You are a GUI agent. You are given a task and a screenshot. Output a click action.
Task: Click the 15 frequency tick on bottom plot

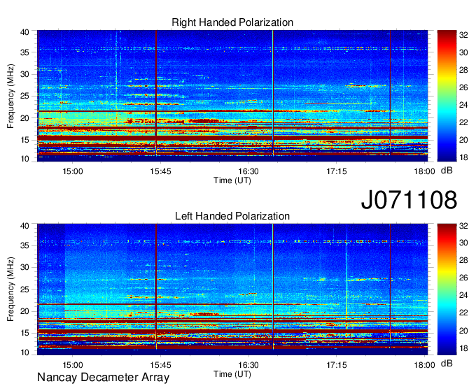point(24,334)
